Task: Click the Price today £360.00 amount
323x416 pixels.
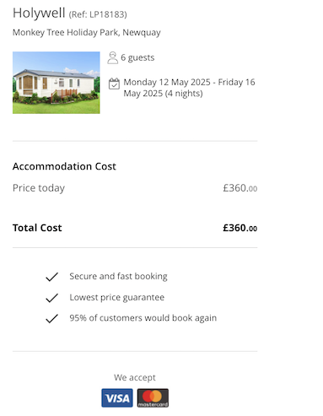Action: click(x=240, y=188)
